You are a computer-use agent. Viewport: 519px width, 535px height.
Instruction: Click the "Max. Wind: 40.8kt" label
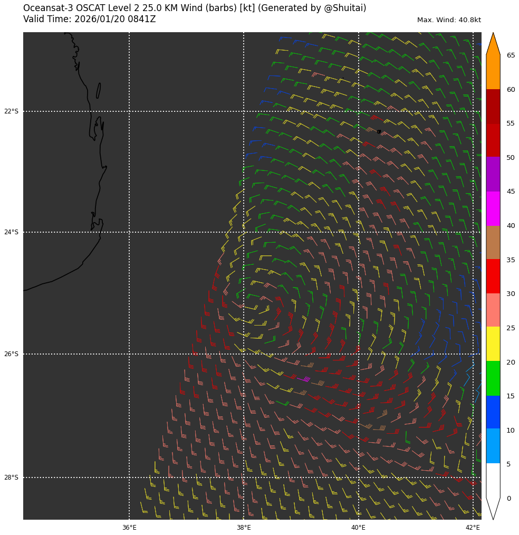pos(449,20)
